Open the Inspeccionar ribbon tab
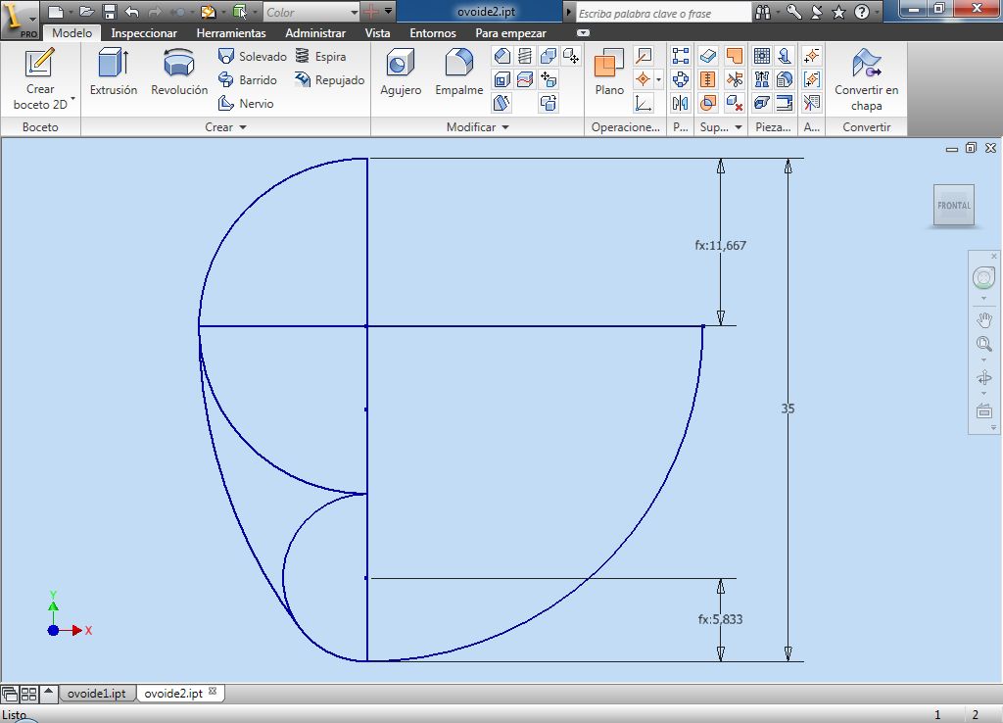 tap(144, 32)
